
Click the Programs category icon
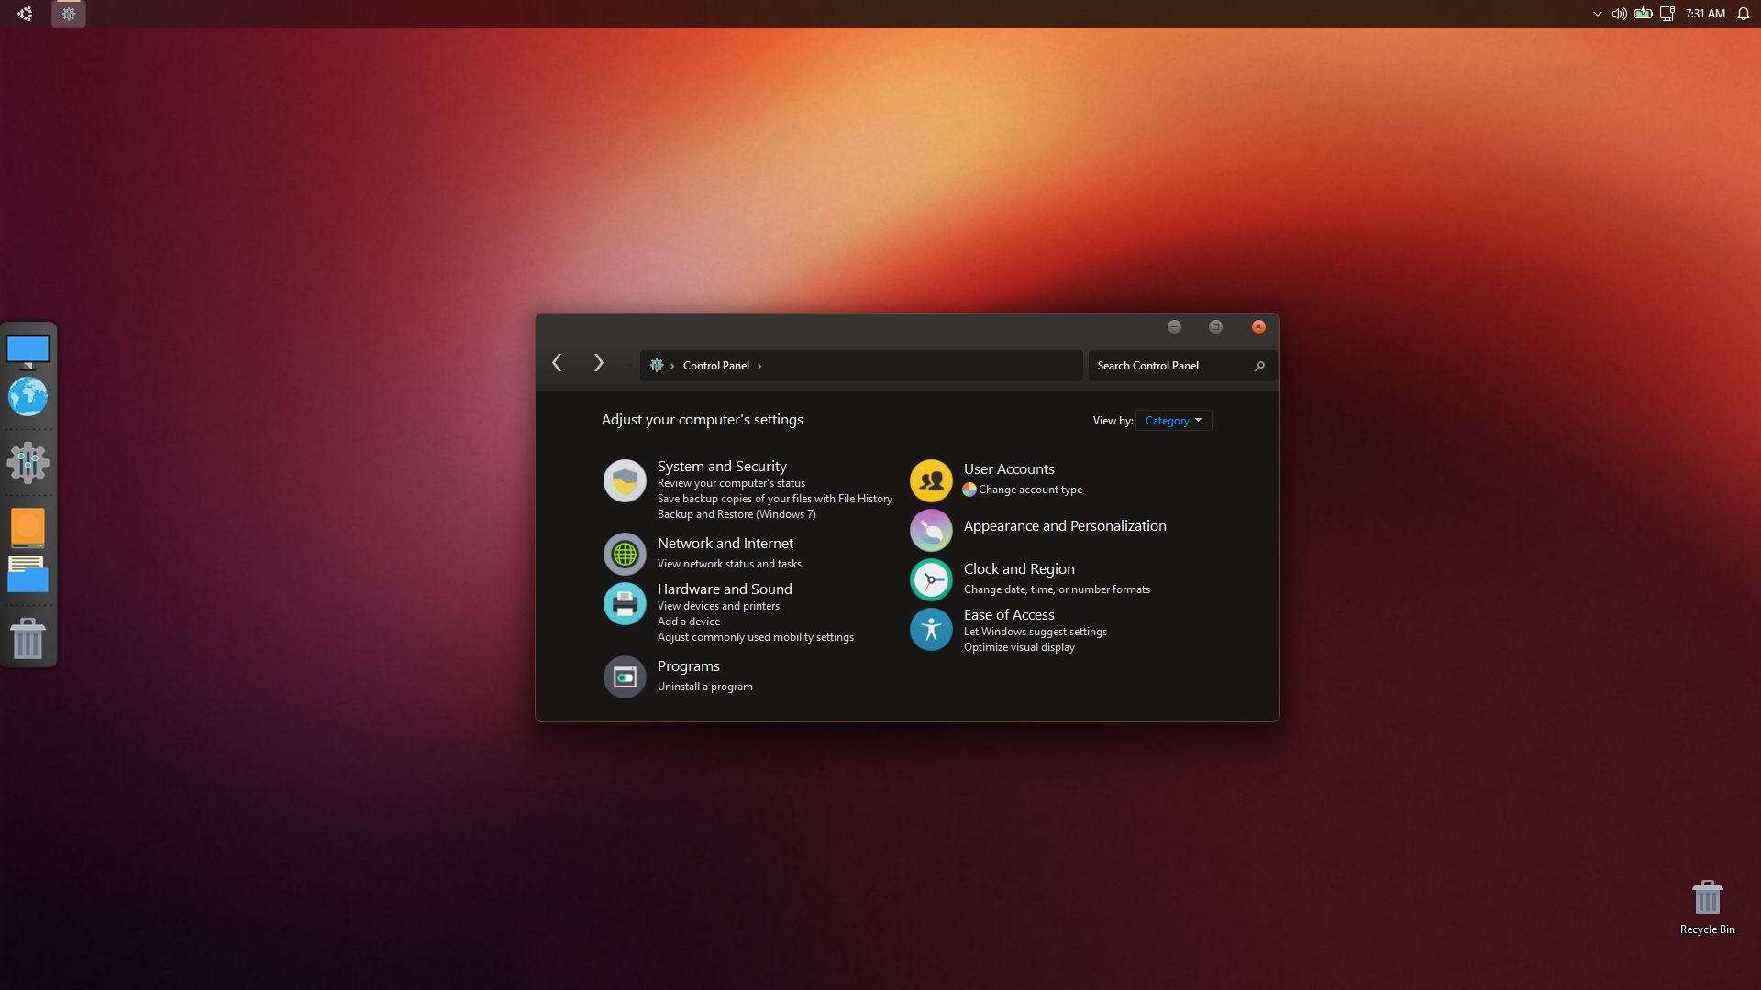coord(625,676)
